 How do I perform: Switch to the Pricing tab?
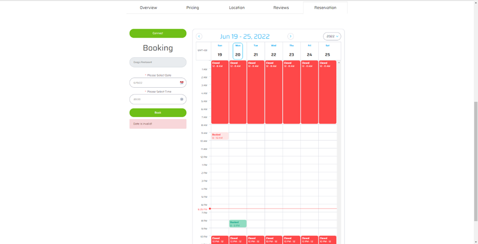(x=193, y=8)
